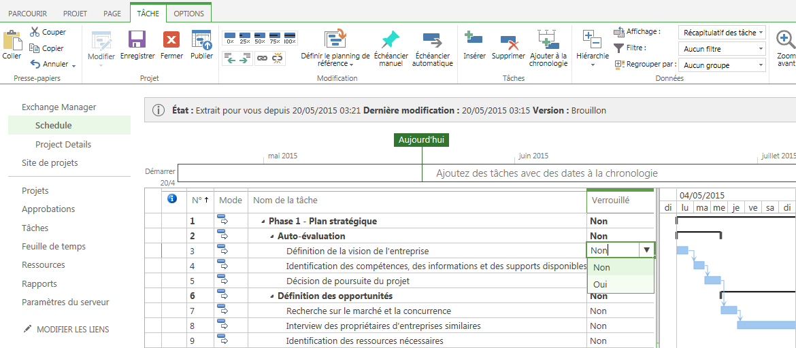Select Échéancier manuel pin icon

pos(391,40)
